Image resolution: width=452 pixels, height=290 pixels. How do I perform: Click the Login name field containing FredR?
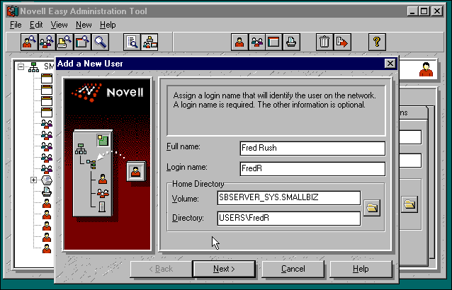[312, 168]
